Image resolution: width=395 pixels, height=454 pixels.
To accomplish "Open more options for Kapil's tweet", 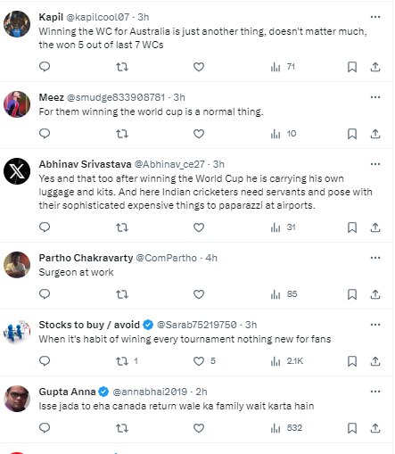I will click(x=375, y=17).
